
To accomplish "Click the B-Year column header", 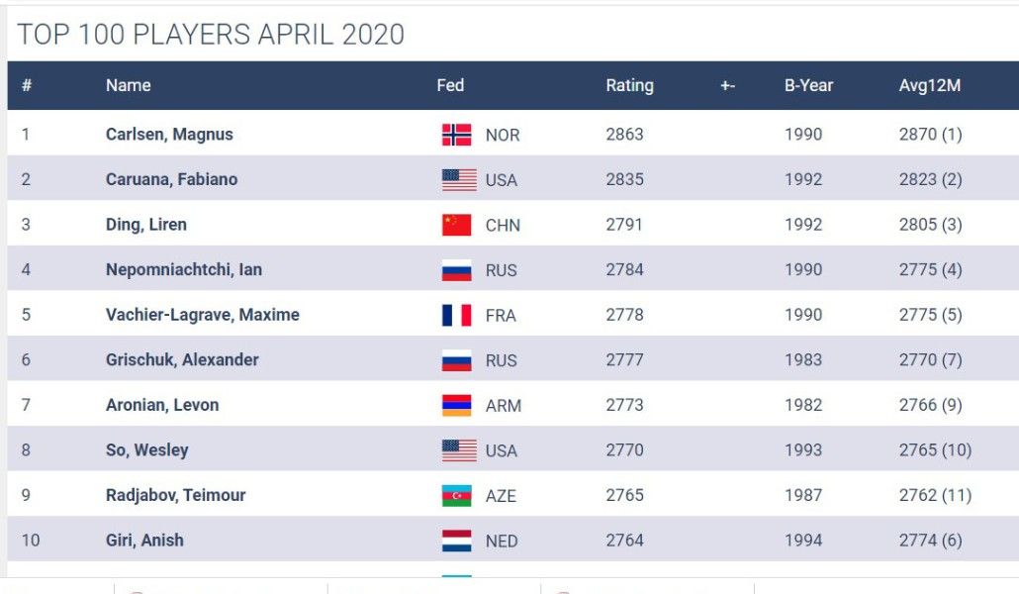I will tap(808, 85).
